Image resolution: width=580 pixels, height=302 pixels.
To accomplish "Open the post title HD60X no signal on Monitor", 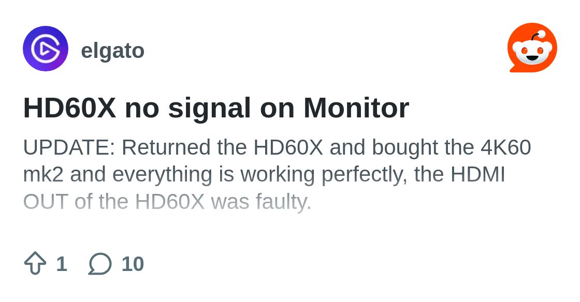I will (x=216, y=108).
